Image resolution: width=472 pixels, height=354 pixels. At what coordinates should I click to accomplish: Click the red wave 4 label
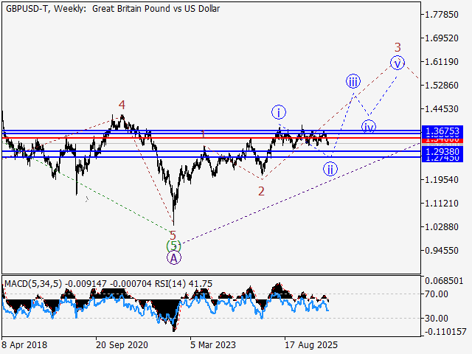pyautogui.click(x=122, y=105)
